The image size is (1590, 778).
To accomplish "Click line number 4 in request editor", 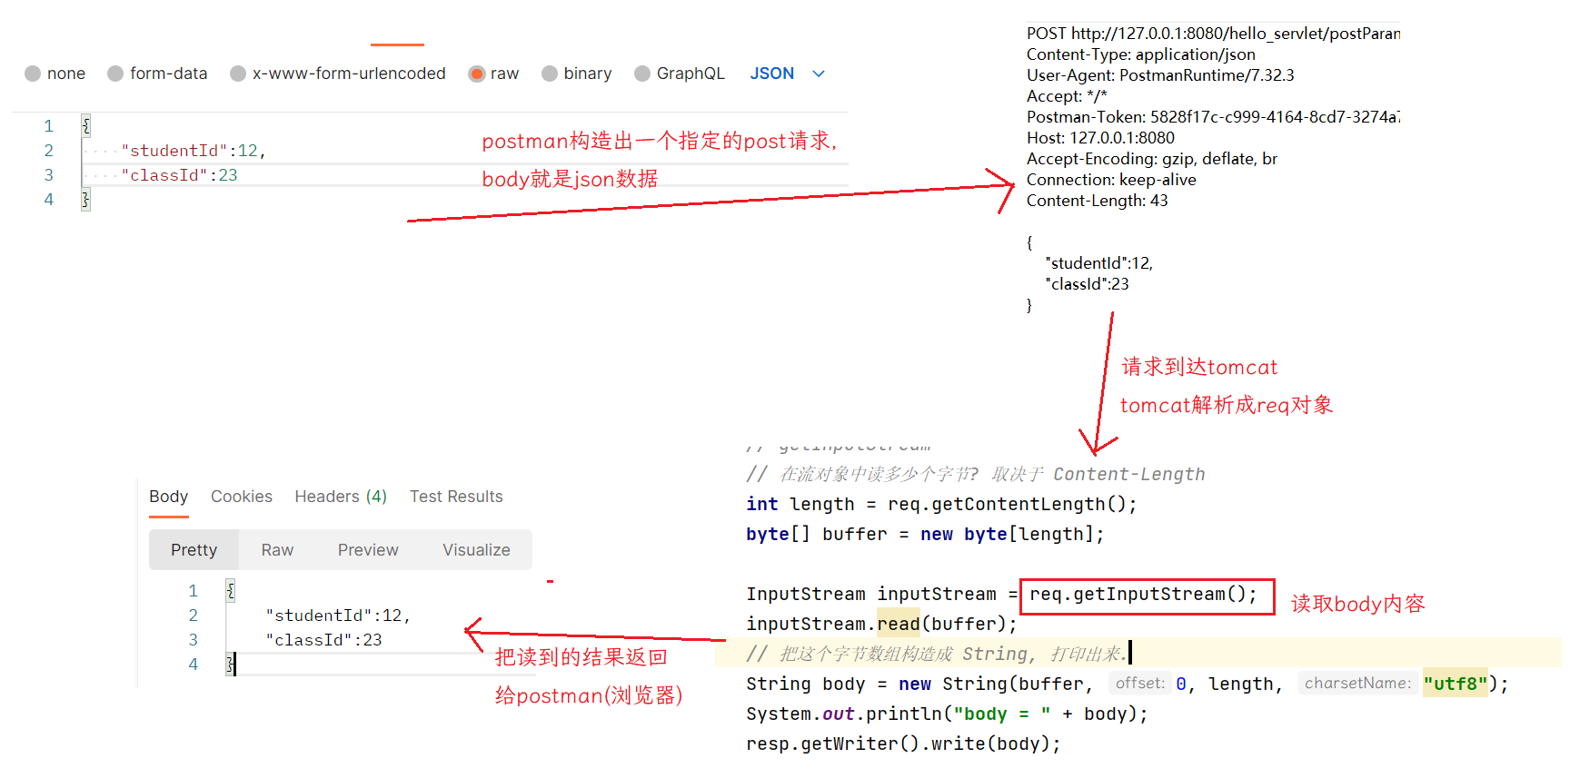I will (49, 200).
